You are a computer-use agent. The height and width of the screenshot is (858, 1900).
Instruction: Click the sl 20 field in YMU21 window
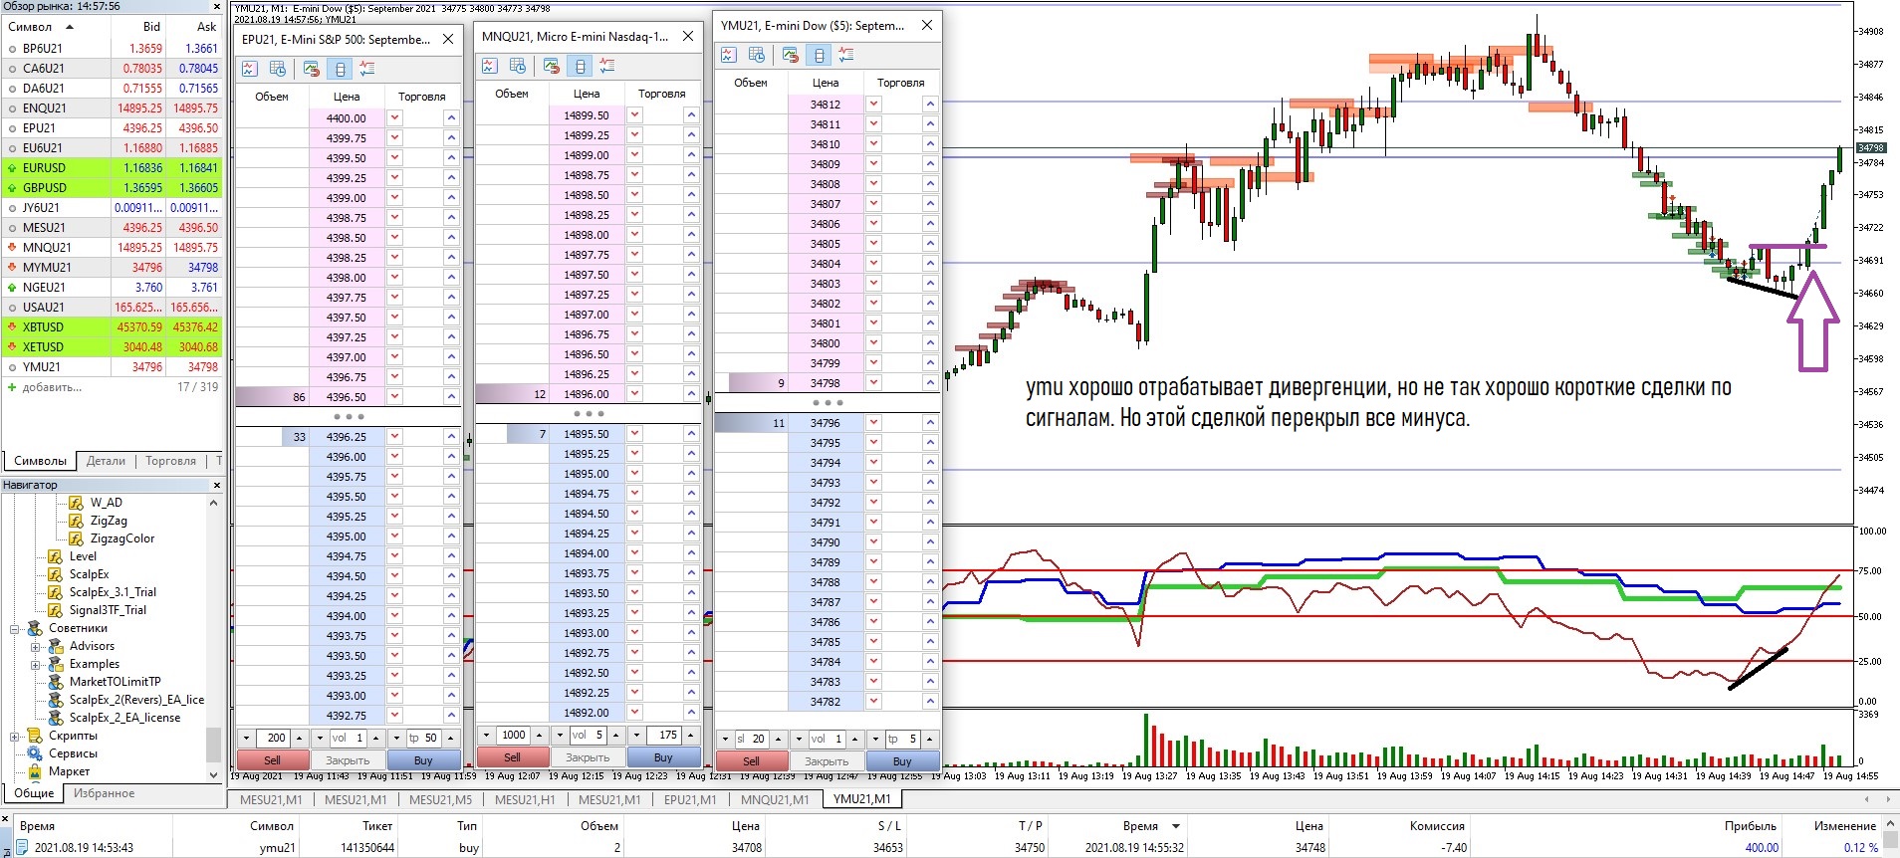(751, 739)
